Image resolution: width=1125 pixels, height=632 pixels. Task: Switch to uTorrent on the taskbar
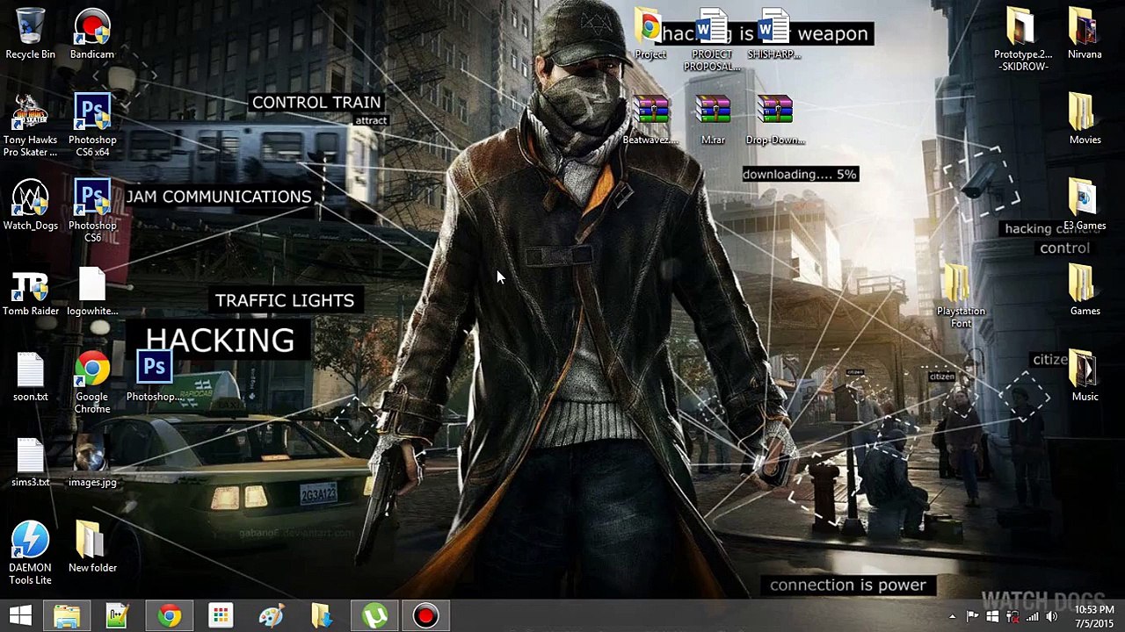[374, 616]
